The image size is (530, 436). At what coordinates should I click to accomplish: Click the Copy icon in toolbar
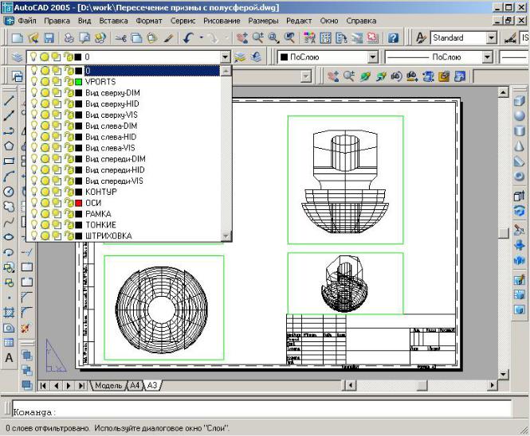coord(136,38)
